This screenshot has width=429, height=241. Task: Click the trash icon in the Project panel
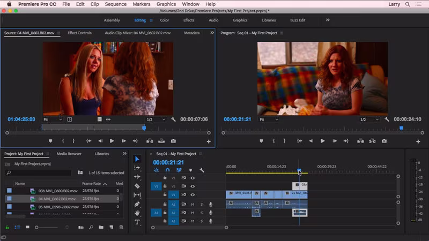tap(121, 228)
